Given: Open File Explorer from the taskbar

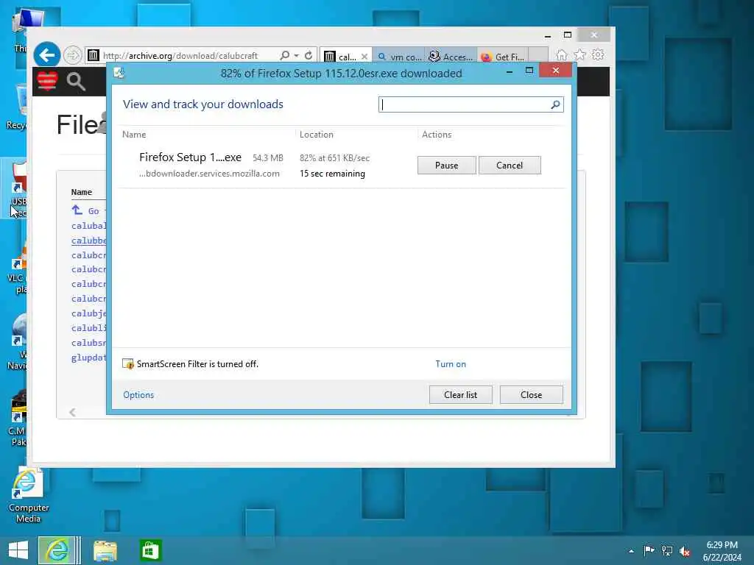Looking at the screenshot, I should point(105,550).
